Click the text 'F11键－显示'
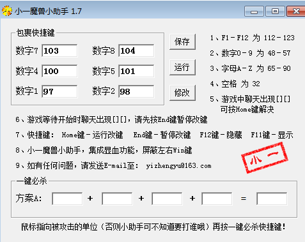 pyautogui.click(x=272, y=135)
